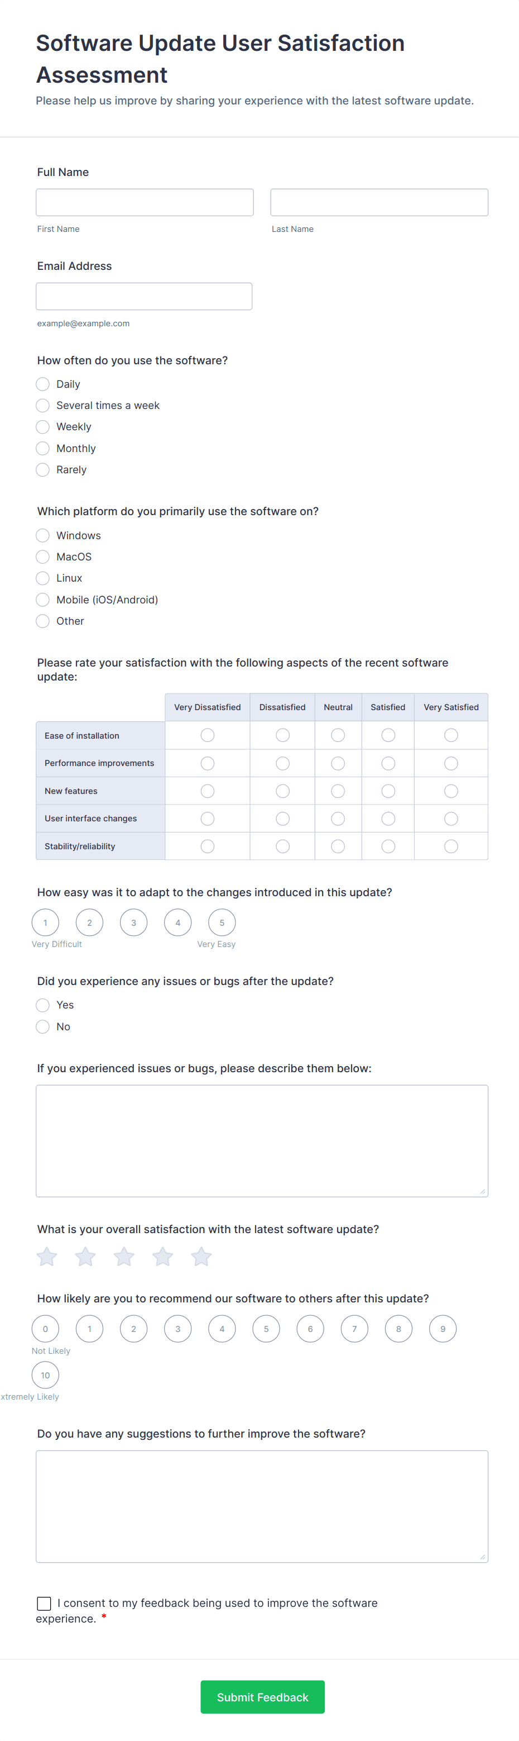Click the first star rating icon
This screenshot has height=1741, width=519.
pyautogui.click(x=46, y=1257)
